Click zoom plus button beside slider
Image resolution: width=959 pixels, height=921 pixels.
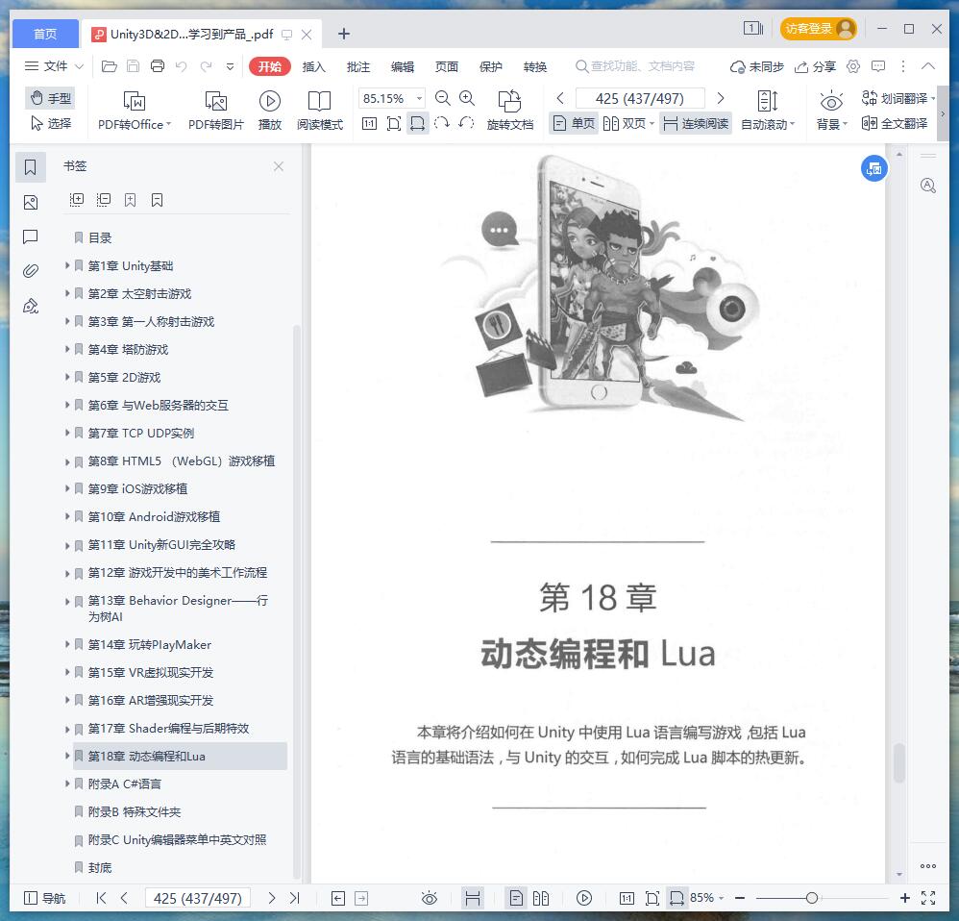click(905, 898)
